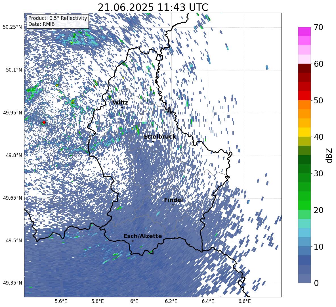Click the colorbar label '60'
This screenshot has height=307, width=336.
click(318, 64)
